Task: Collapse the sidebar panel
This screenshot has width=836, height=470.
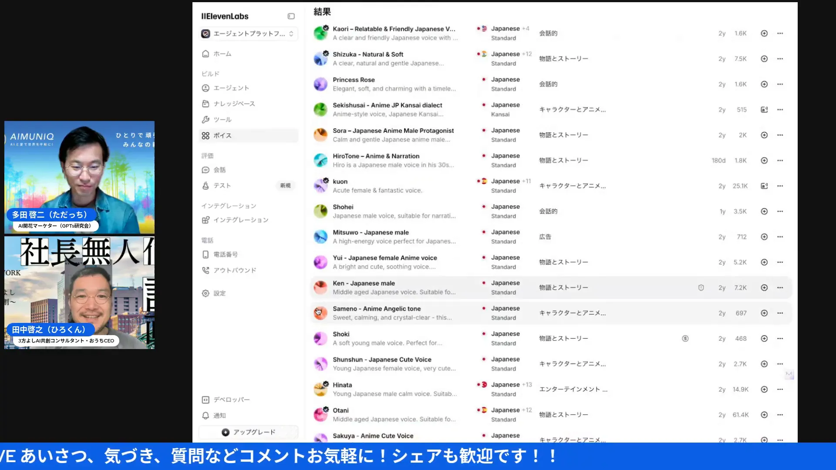Action: [x=291, y=16]
